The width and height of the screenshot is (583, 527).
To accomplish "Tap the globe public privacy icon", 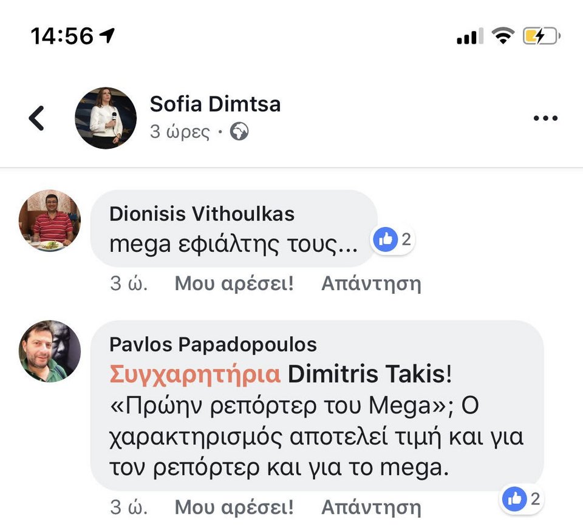I will 239,132.
